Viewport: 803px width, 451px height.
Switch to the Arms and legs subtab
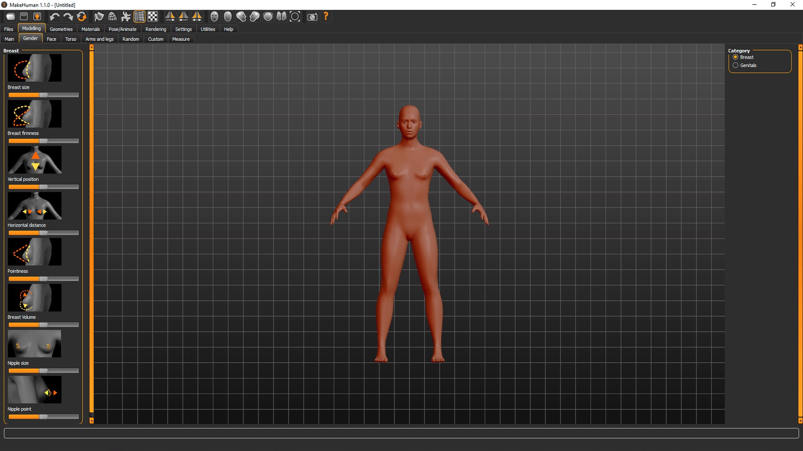pos(100,39)
